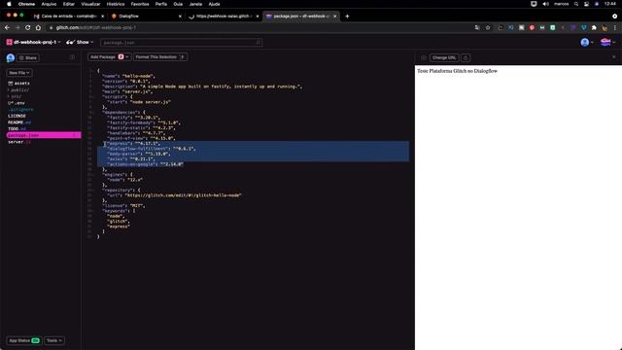Click the Siri icon in the menu bar
This screenshot has width=622, height=350.
[x=597, y=4]
